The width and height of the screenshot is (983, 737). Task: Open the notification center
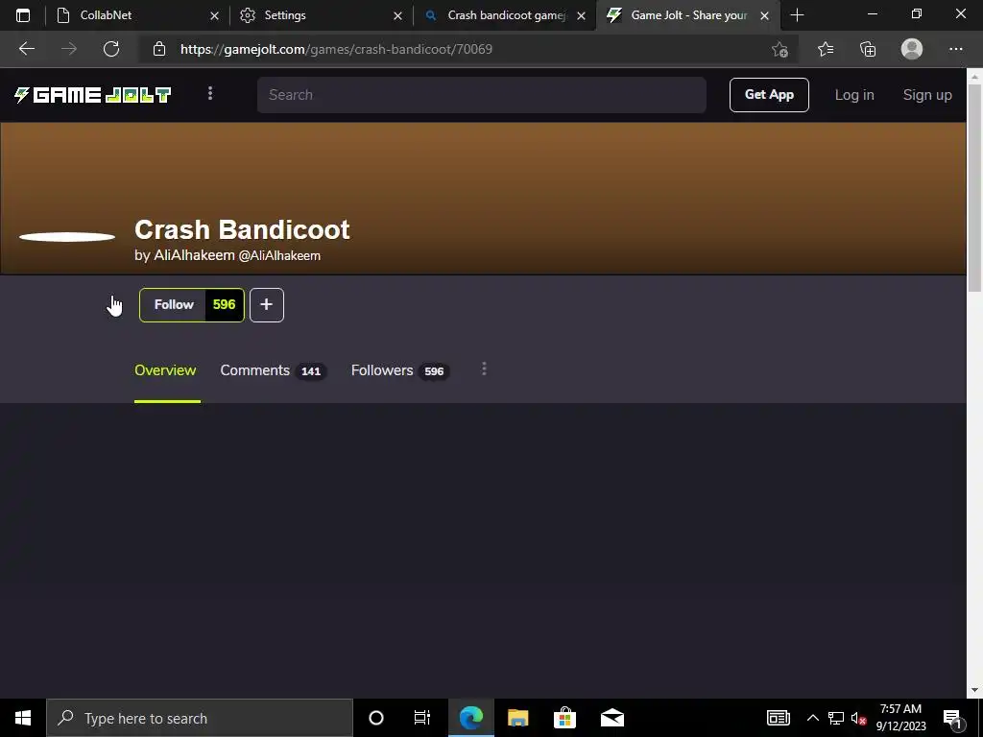952,719
